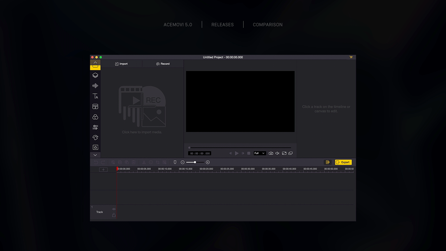Image resolution: width=446 pixels, height=251 pixels.
Task: Click the yellow export settings icon
Action: click(x=328, y=162)
